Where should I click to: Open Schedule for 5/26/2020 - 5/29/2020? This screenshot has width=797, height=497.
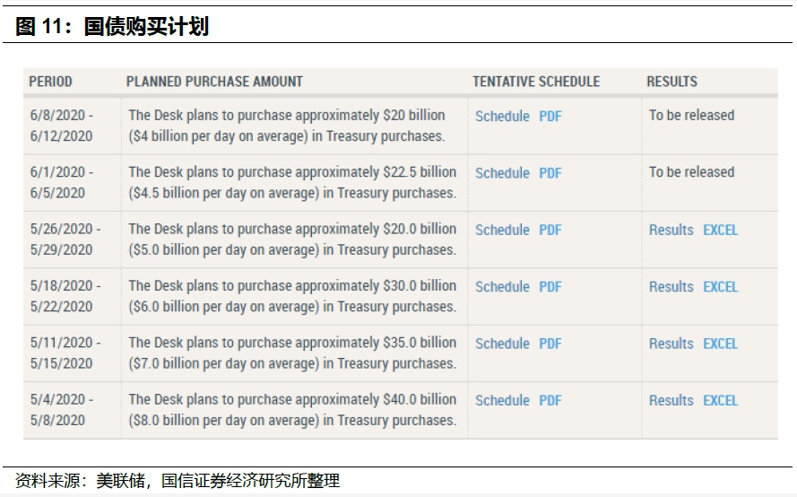[x=502, y=231]
